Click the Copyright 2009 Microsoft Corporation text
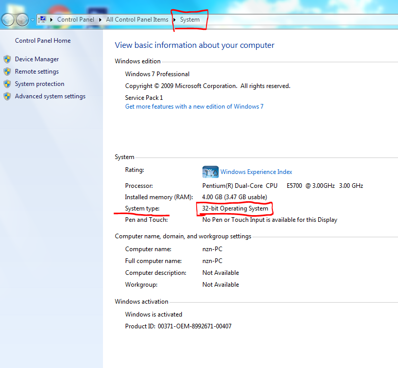Image resolution: width=398 pixels, height=368 pixels. pos(207,86)
